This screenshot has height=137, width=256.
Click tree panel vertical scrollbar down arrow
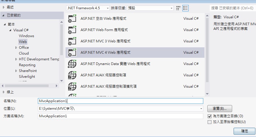(x=61, y=81)
